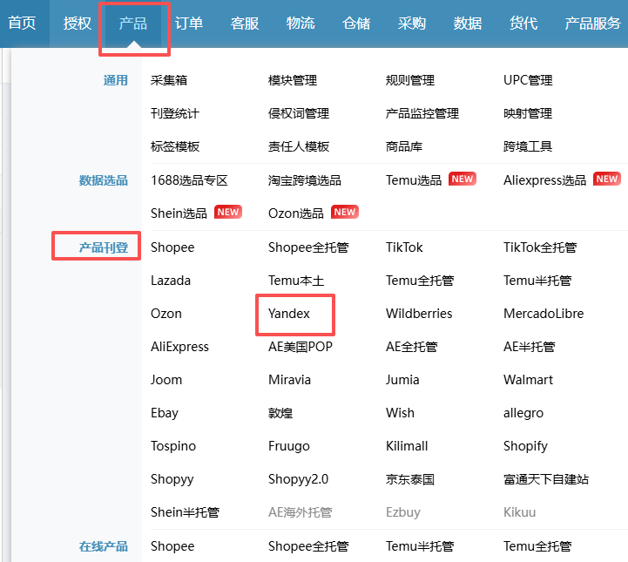Open UPC管理 under 通用

click(528, 80)
